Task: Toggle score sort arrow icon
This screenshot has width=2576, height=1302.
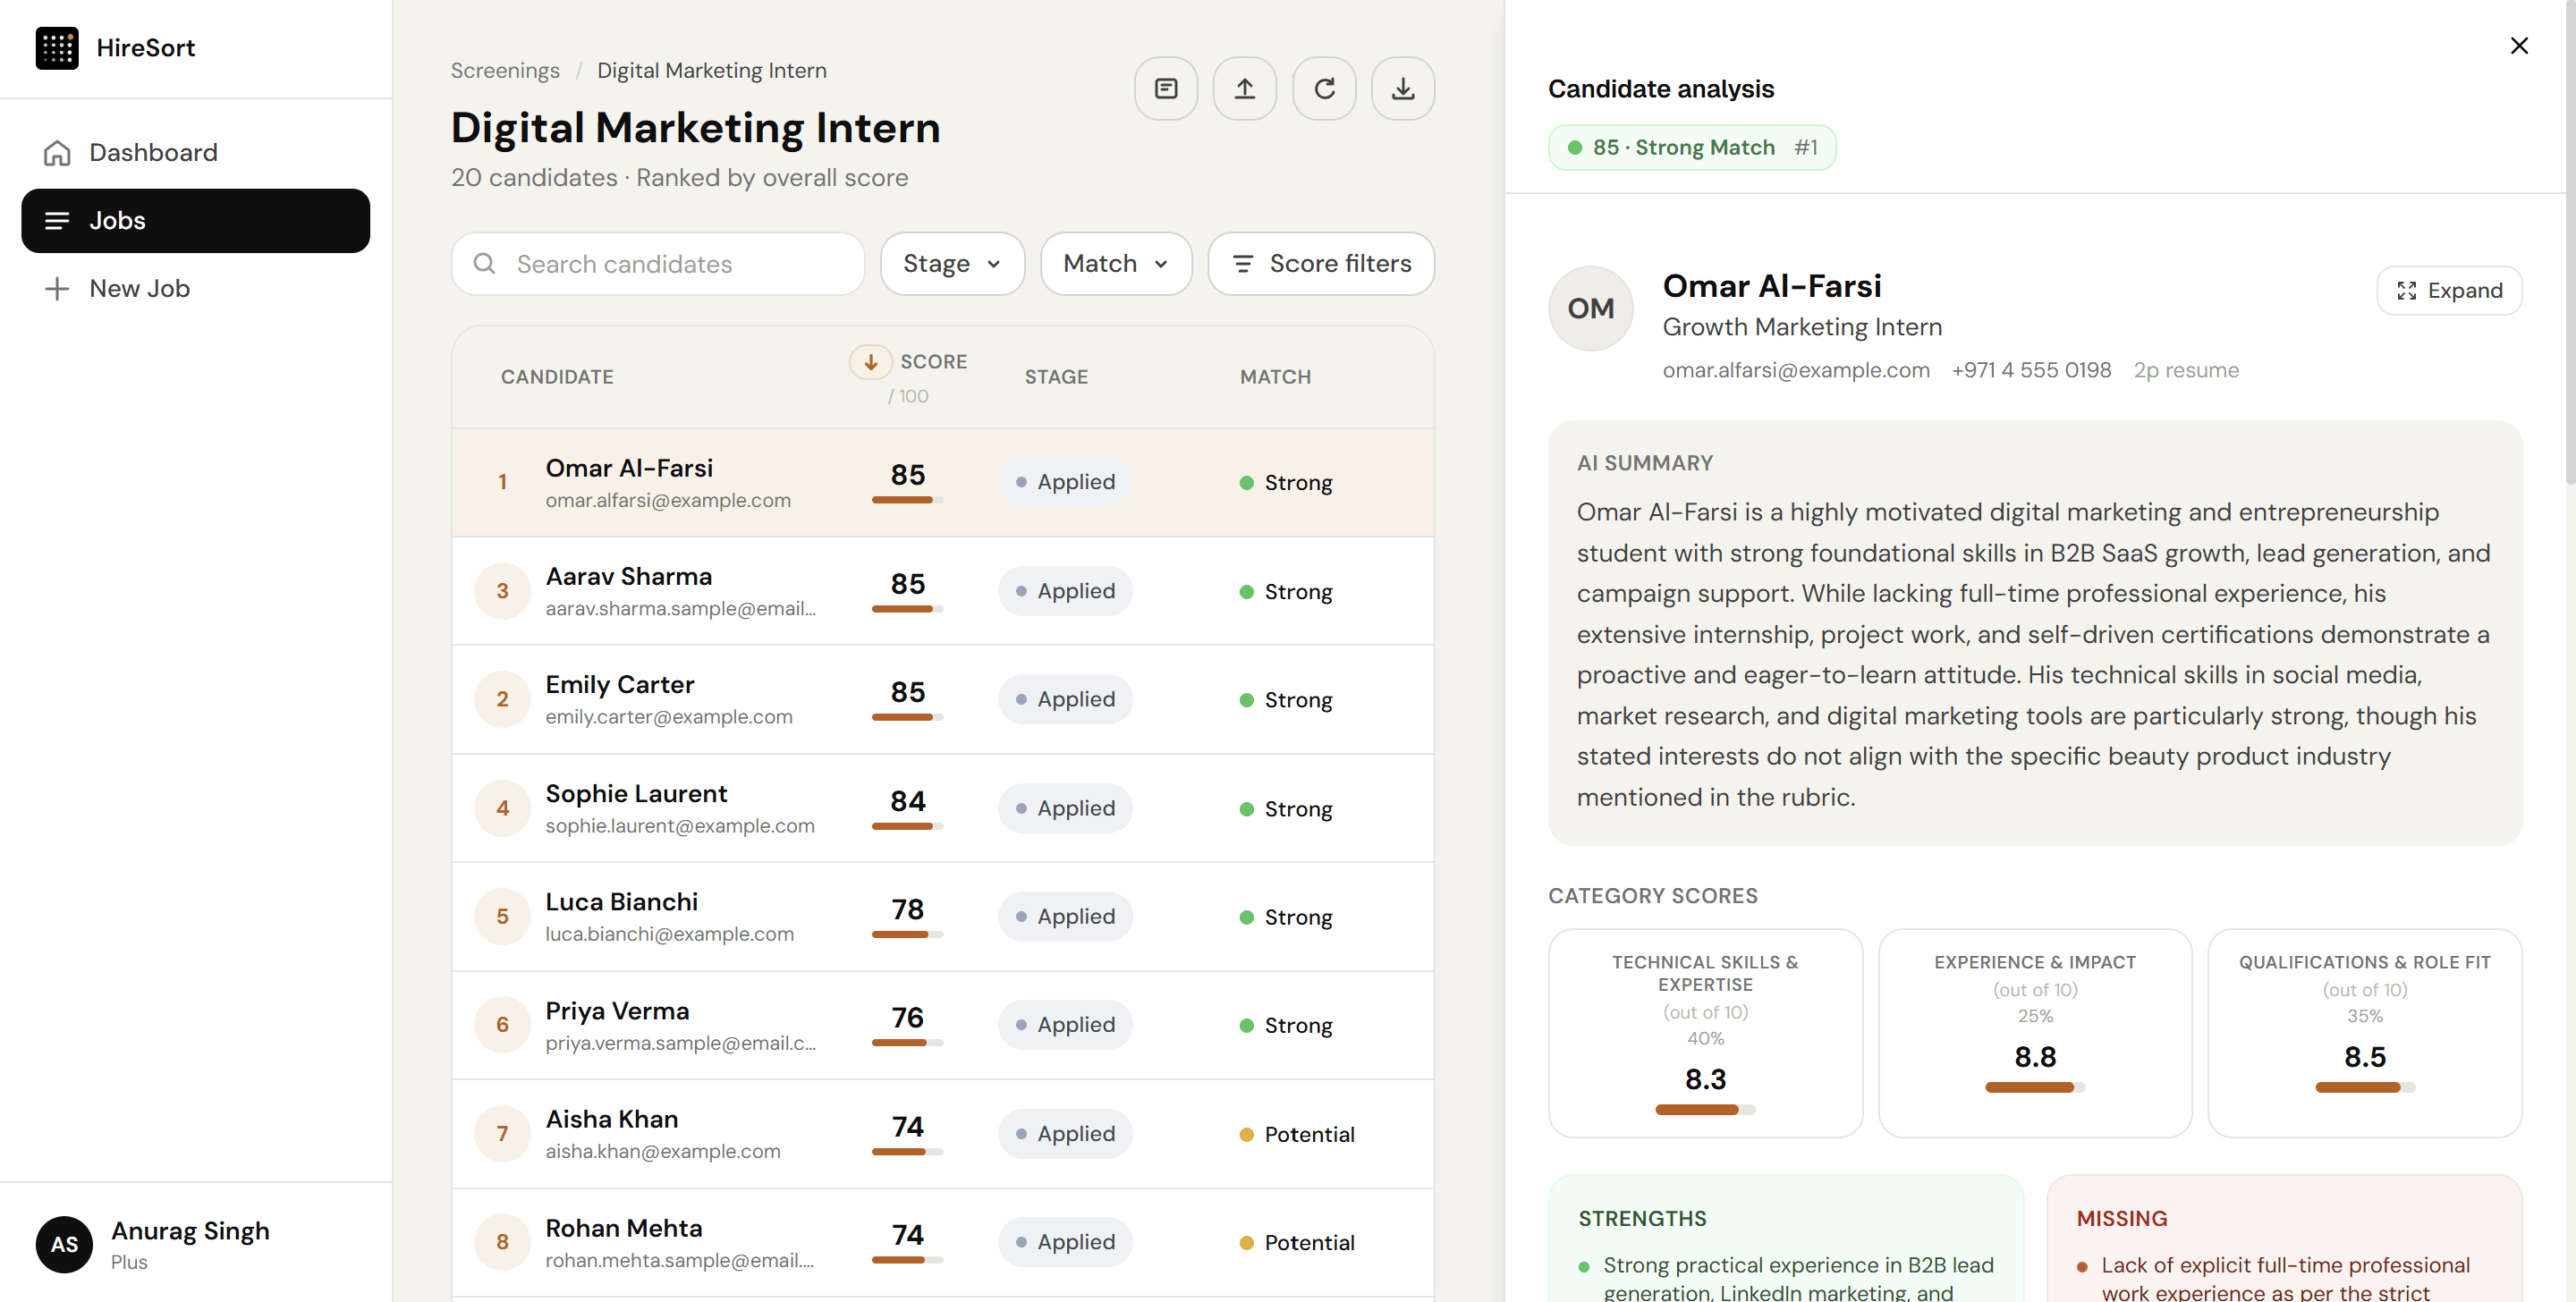Action: coord(870,361)
